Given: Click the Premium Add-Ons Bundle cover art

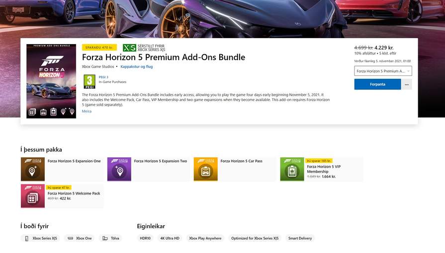Looking at the screenshot, I should click(51, 81).
